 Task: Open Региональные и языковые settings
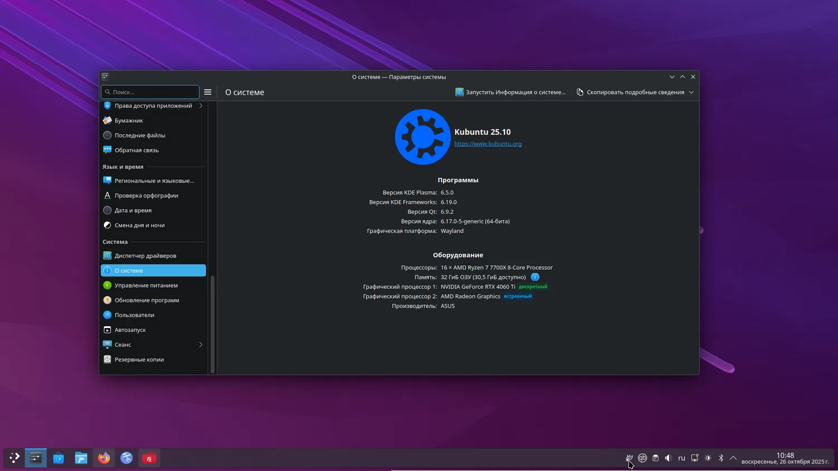153,180
